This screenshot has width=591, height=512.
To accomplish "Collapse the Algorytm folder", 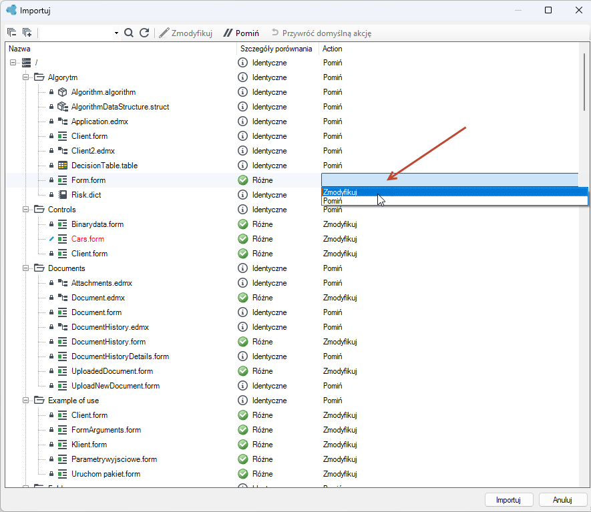I will [x=25, y=77].
